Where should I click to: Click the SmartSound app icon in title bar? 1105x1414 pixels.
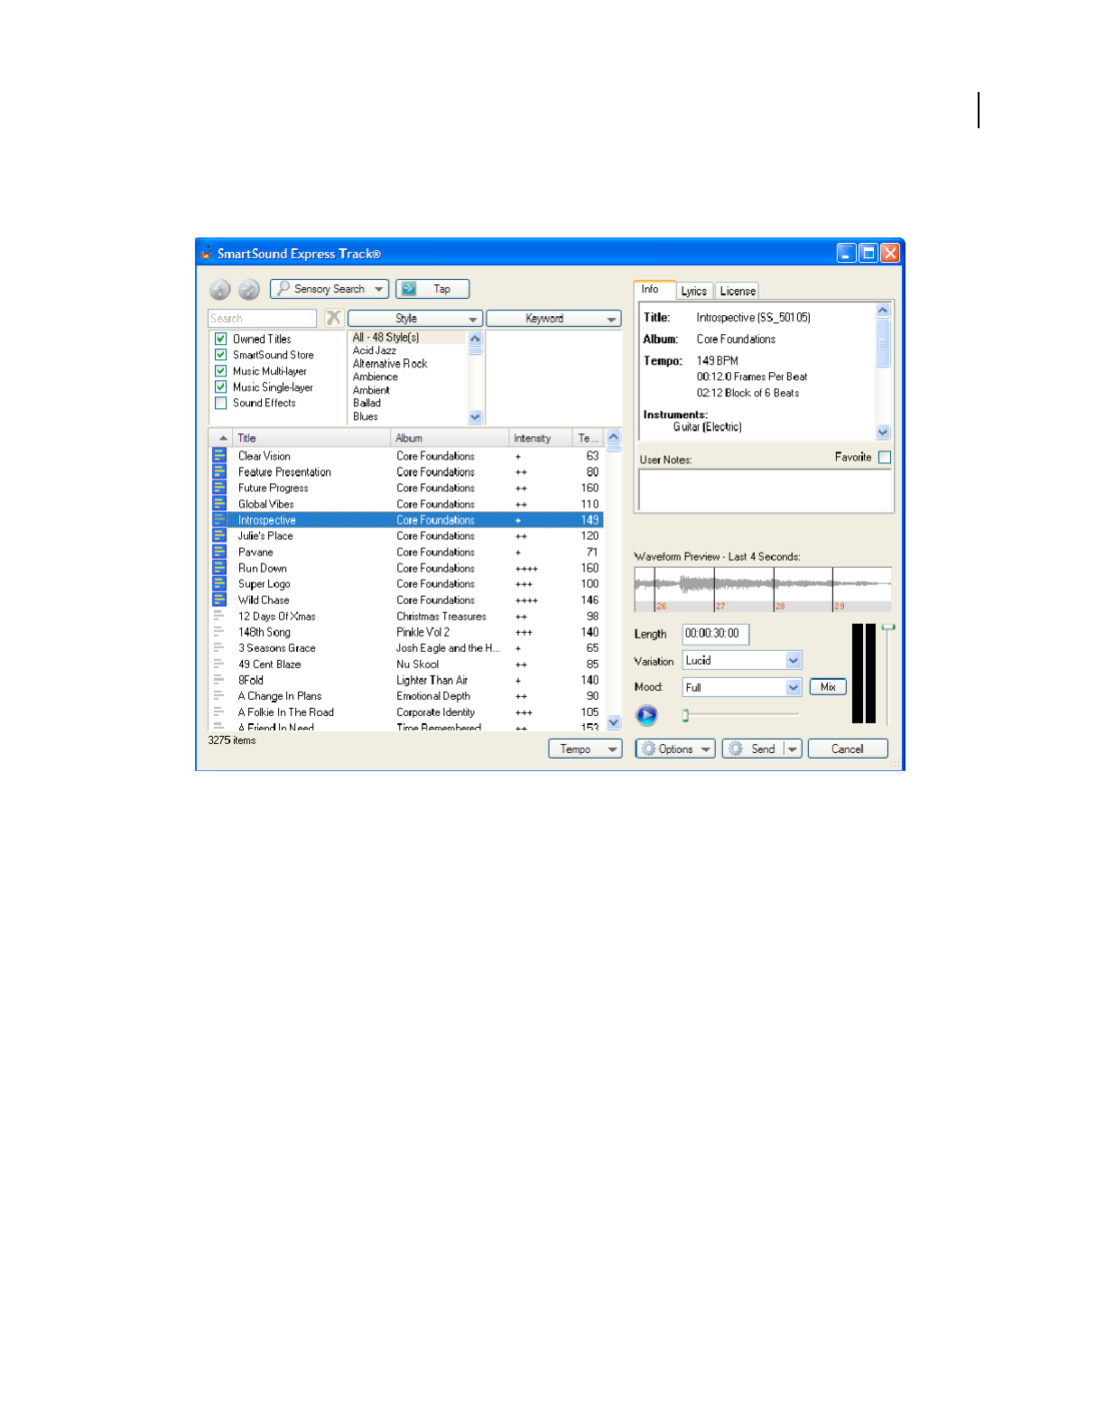(207, 253)
